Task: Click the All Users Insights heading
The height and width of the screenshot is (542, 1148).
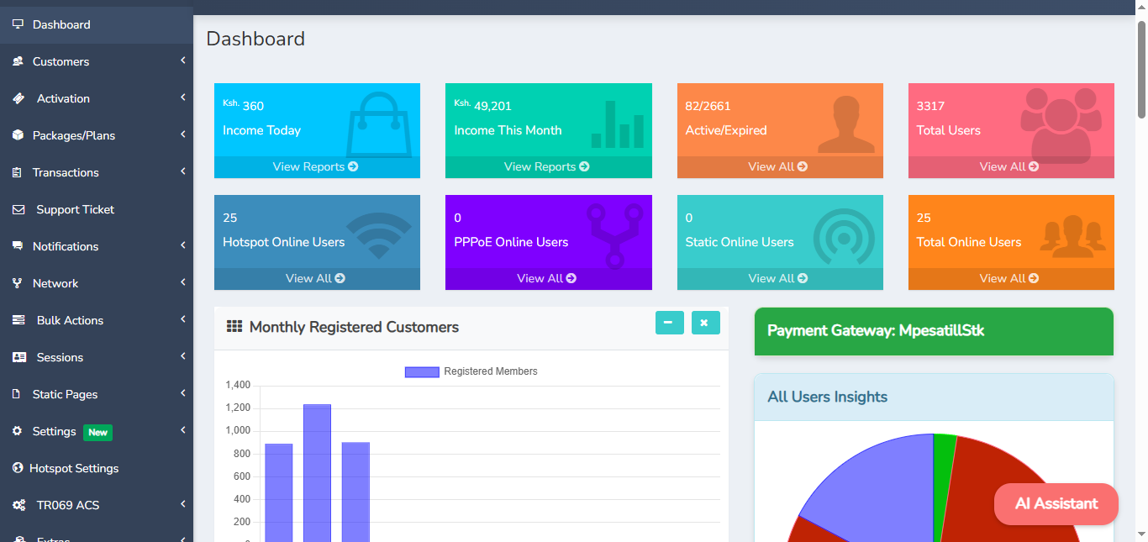Action: point(827,397)
